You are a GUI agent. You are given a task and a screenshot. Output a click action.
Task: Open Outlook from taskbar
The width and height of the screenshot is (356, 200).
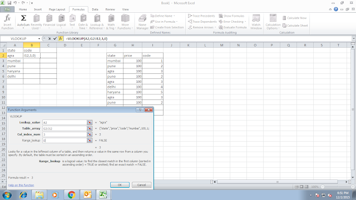click(87, 195)
